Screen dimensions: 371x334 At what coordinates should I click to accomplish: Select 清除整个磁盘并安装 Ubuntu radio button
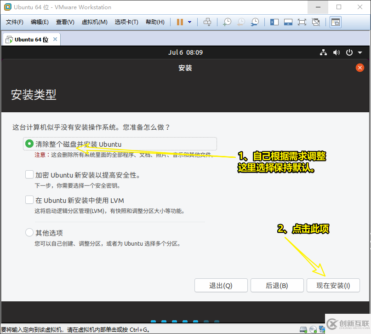tap(29, 144)
